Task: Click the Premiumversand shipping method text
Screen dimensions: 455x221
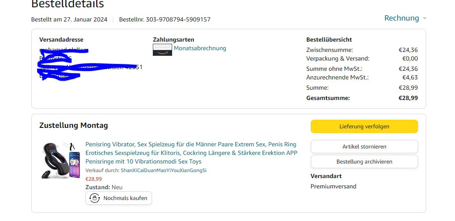Action: (x=334, y=187)
